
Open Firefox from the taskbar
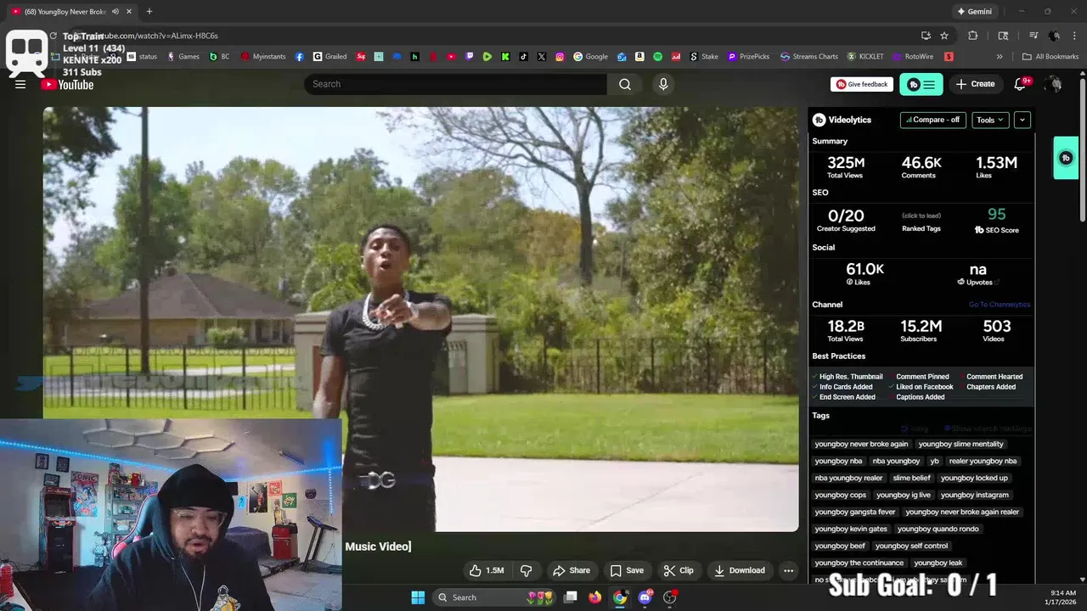tap(595, 597)
